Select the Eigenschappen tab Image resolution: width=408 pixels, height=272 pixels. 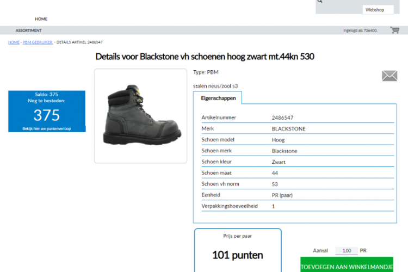pyautogui.click(x=218, y=98)
